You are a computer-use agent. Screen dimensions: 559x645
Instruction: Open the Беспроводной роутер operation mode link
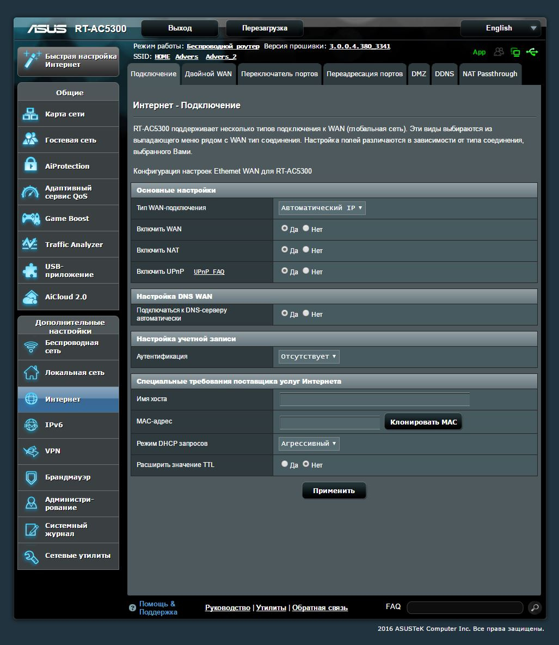(x=223, y=46)
